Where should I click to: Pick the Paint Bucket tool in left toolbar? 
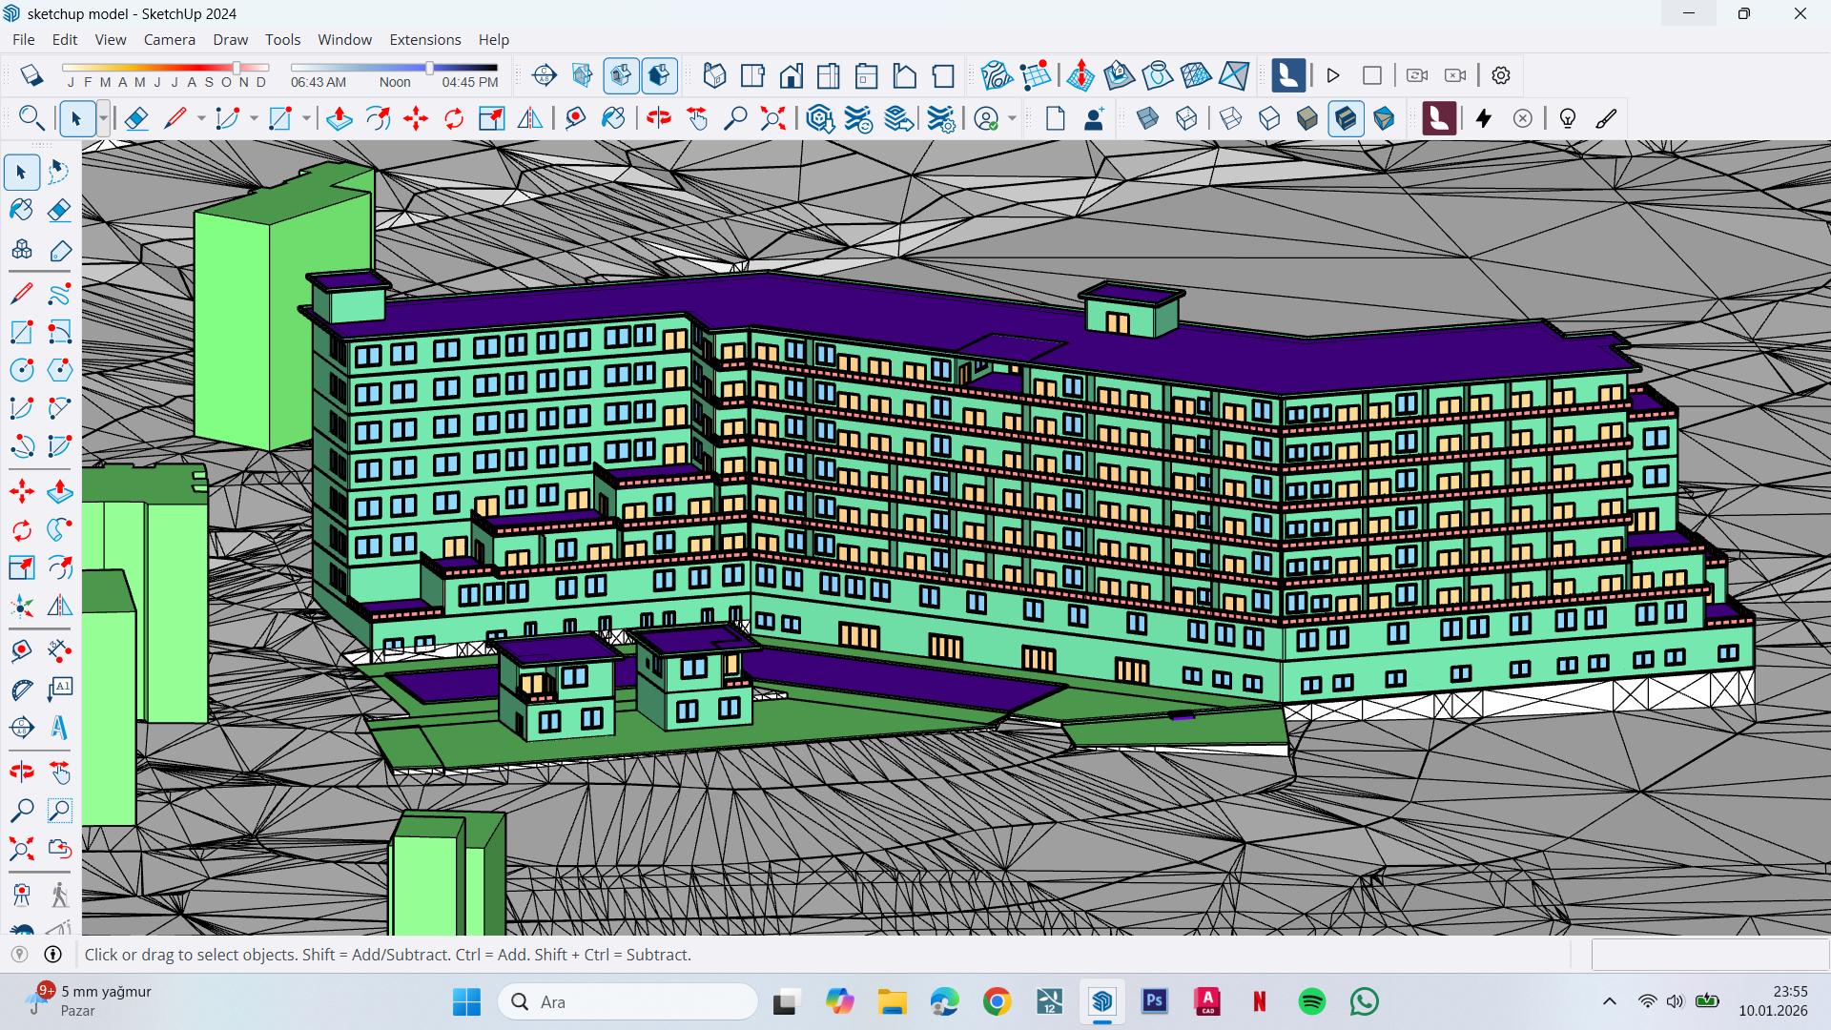21,210
